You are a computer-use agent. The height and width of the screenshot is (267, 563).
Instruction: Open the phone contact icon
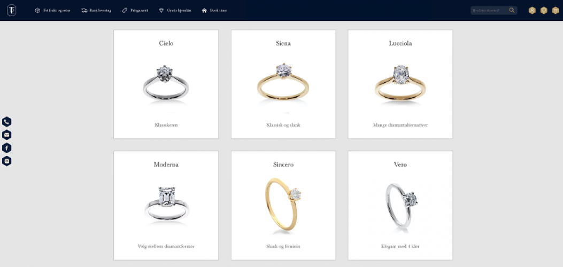7,122
